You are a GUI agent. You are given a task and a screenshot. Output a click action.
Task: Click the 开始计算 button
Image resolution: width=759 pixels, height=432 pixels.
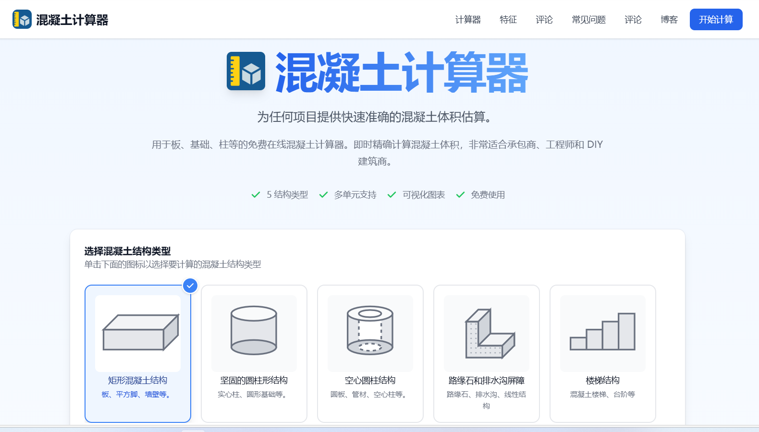(x=716, y=20)
